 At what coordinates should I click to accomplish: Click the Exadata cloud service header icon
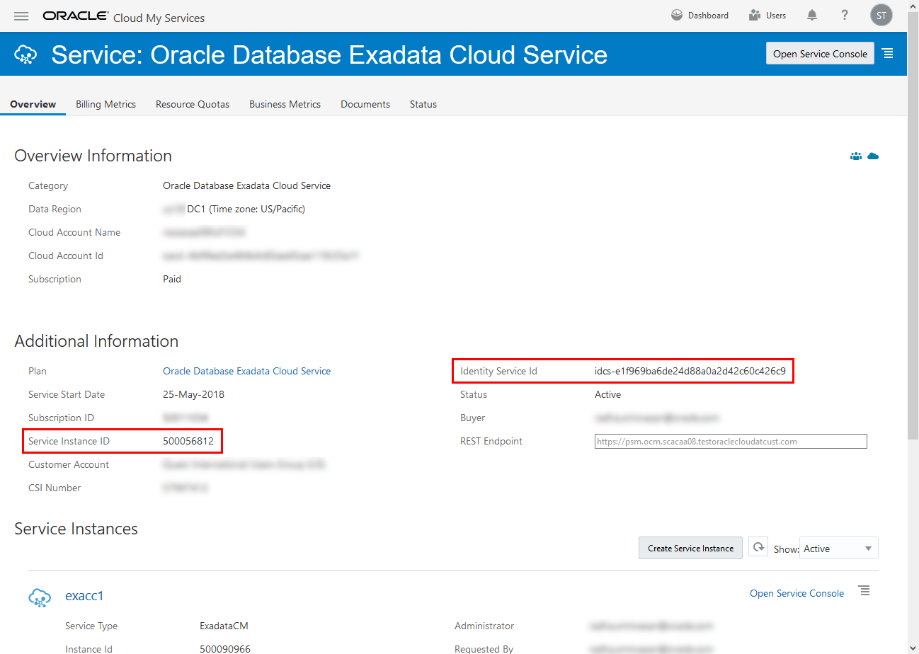26,54
